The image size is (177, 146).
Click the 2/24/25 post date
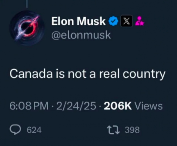(x=76, y=106)
